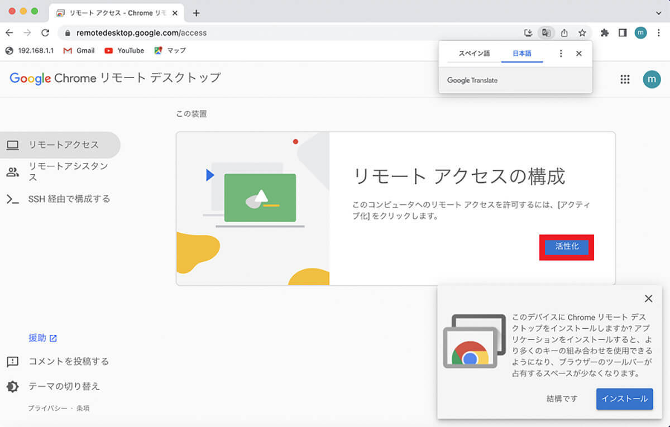Bookmark this page with the star icon

coord(582,33)
